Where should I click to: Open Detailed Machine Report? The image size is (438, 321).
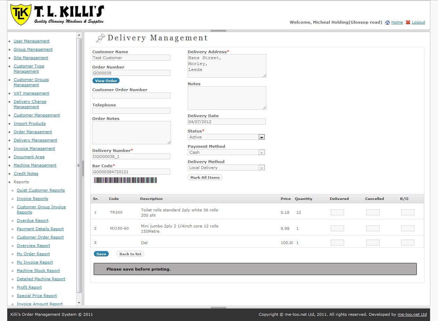tap(41, 279)
